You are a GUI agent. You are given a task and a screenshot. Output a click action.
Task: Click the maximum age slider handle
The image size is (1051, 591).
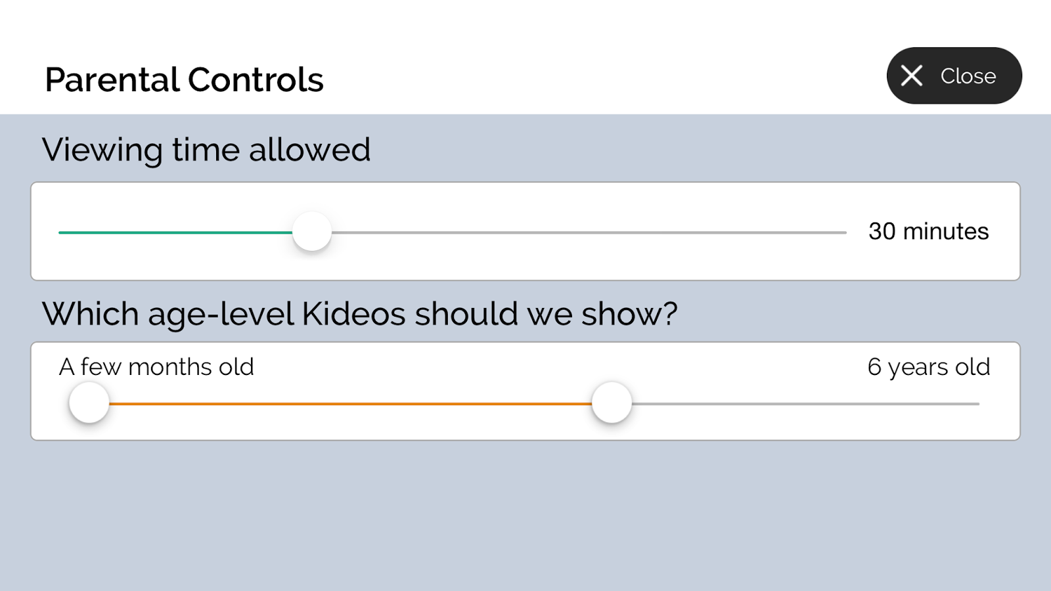tap(612, 403)
